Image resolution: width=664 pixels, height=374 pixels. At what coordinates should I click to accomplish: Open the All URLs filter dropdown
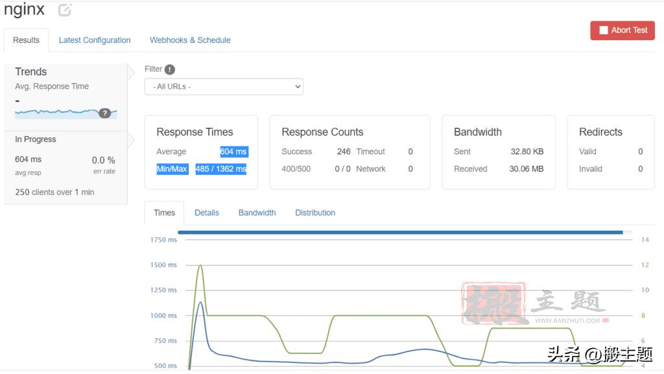click(223, 86)
